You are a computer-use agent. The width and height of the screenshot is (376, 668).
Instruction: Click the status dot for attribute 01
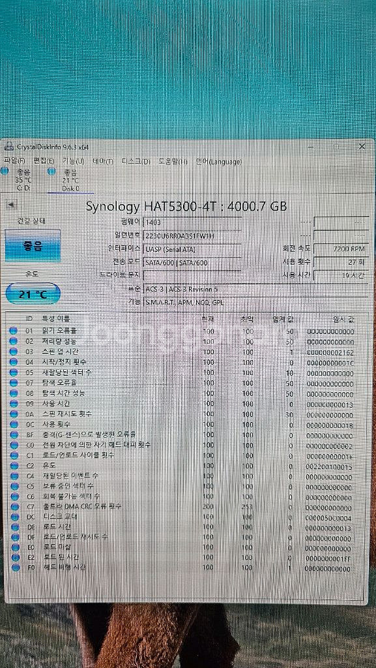click(x=14, y=330)
